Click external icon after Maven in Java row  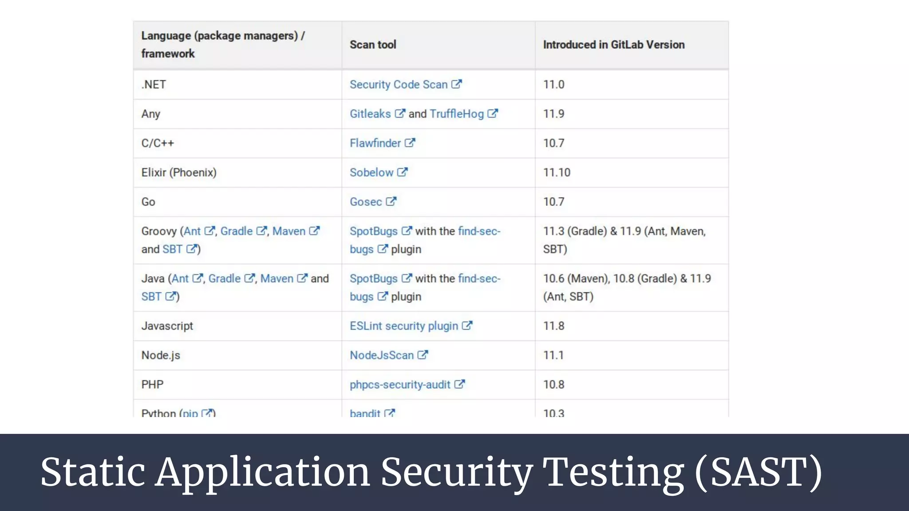coord(302,278)
